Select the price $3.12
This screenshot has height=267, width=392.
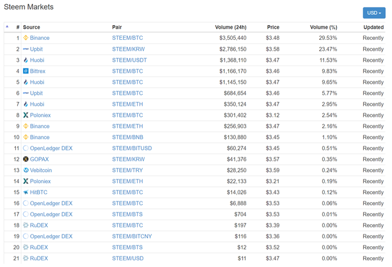pyautogui.click(x=273, y=115)
